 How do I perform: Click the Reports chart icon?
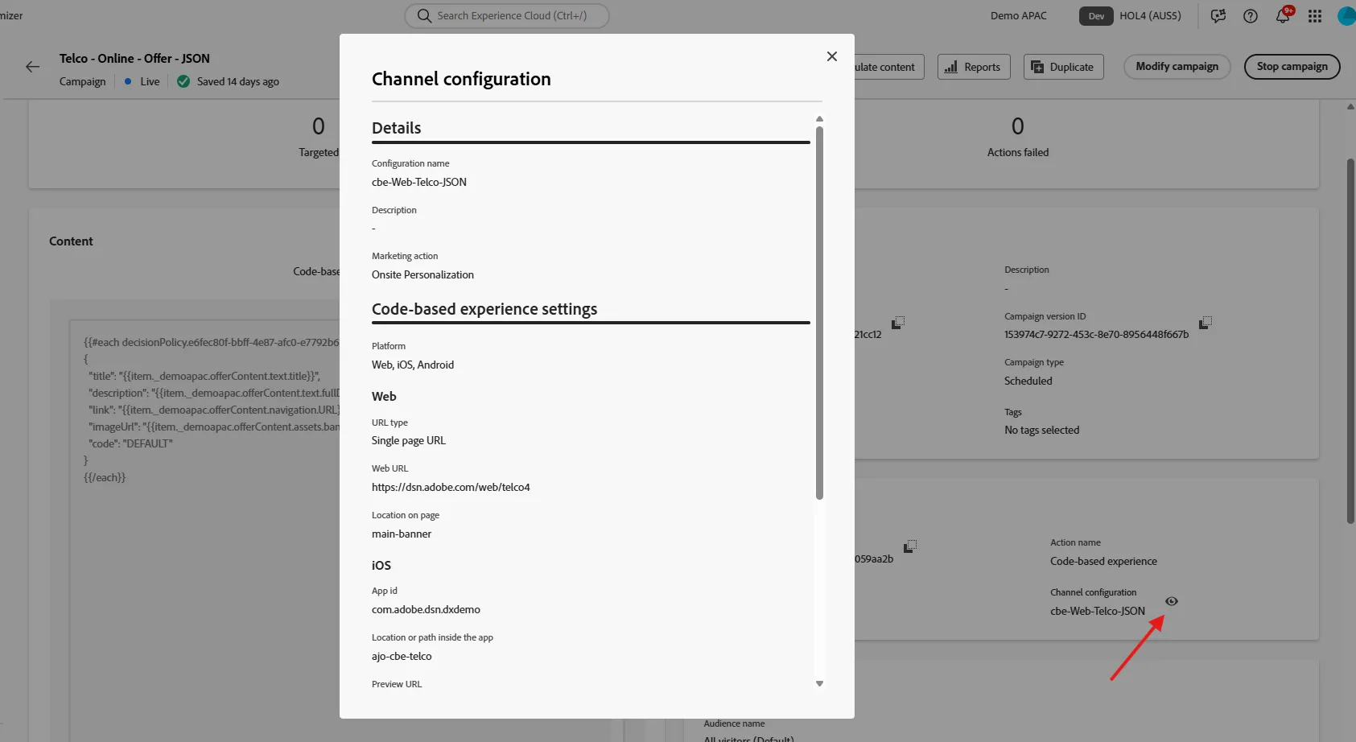coord(951,67)
